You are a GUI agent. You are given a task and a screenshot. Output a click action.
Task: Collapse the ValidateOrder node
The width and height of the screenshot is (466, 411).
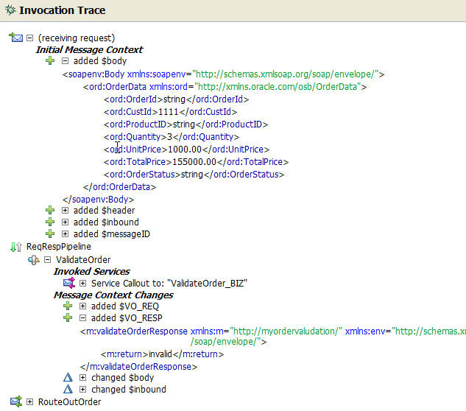pyautogui.click(x=47, y=259)
